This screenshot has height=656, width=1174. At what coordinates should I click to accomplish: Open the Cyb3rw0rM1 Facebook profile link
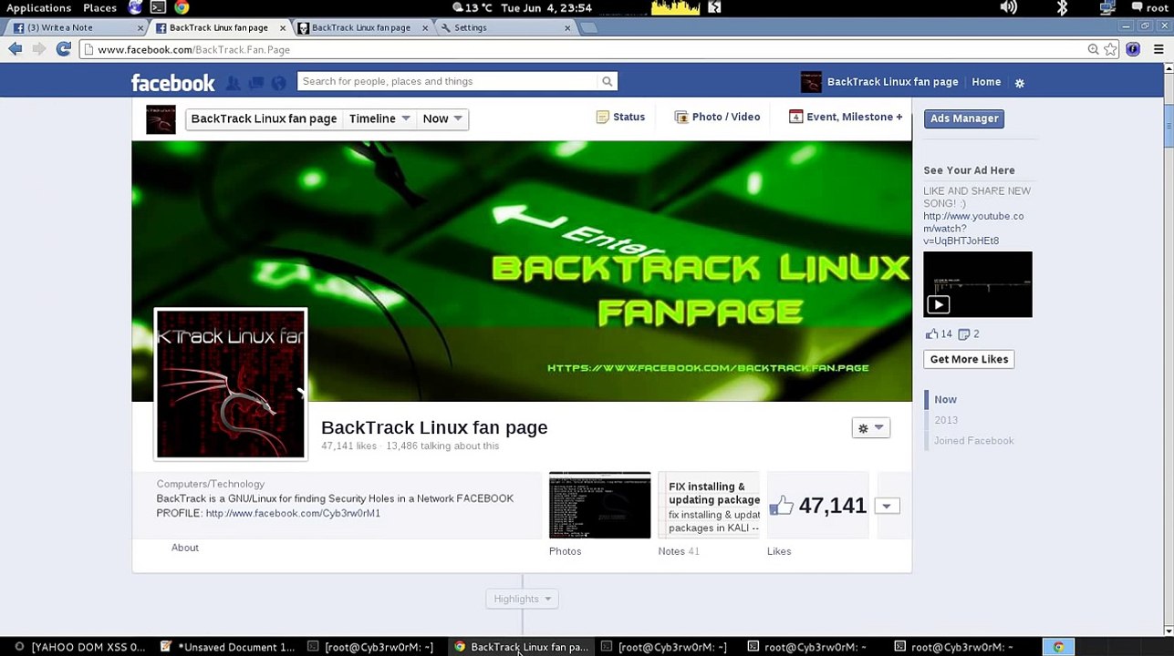pyautogui.click(x=293, y=513)
